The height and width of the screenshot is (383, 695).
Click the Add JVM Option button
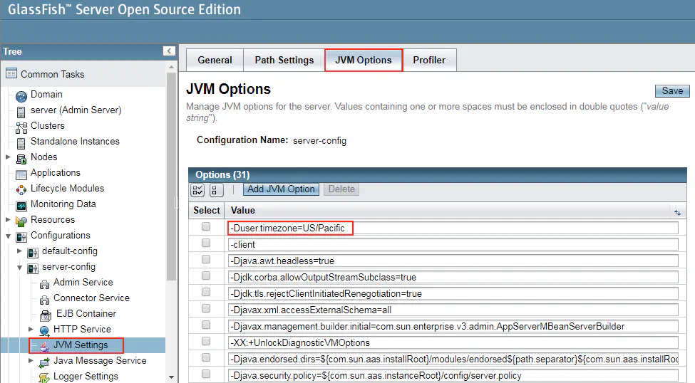281,189
